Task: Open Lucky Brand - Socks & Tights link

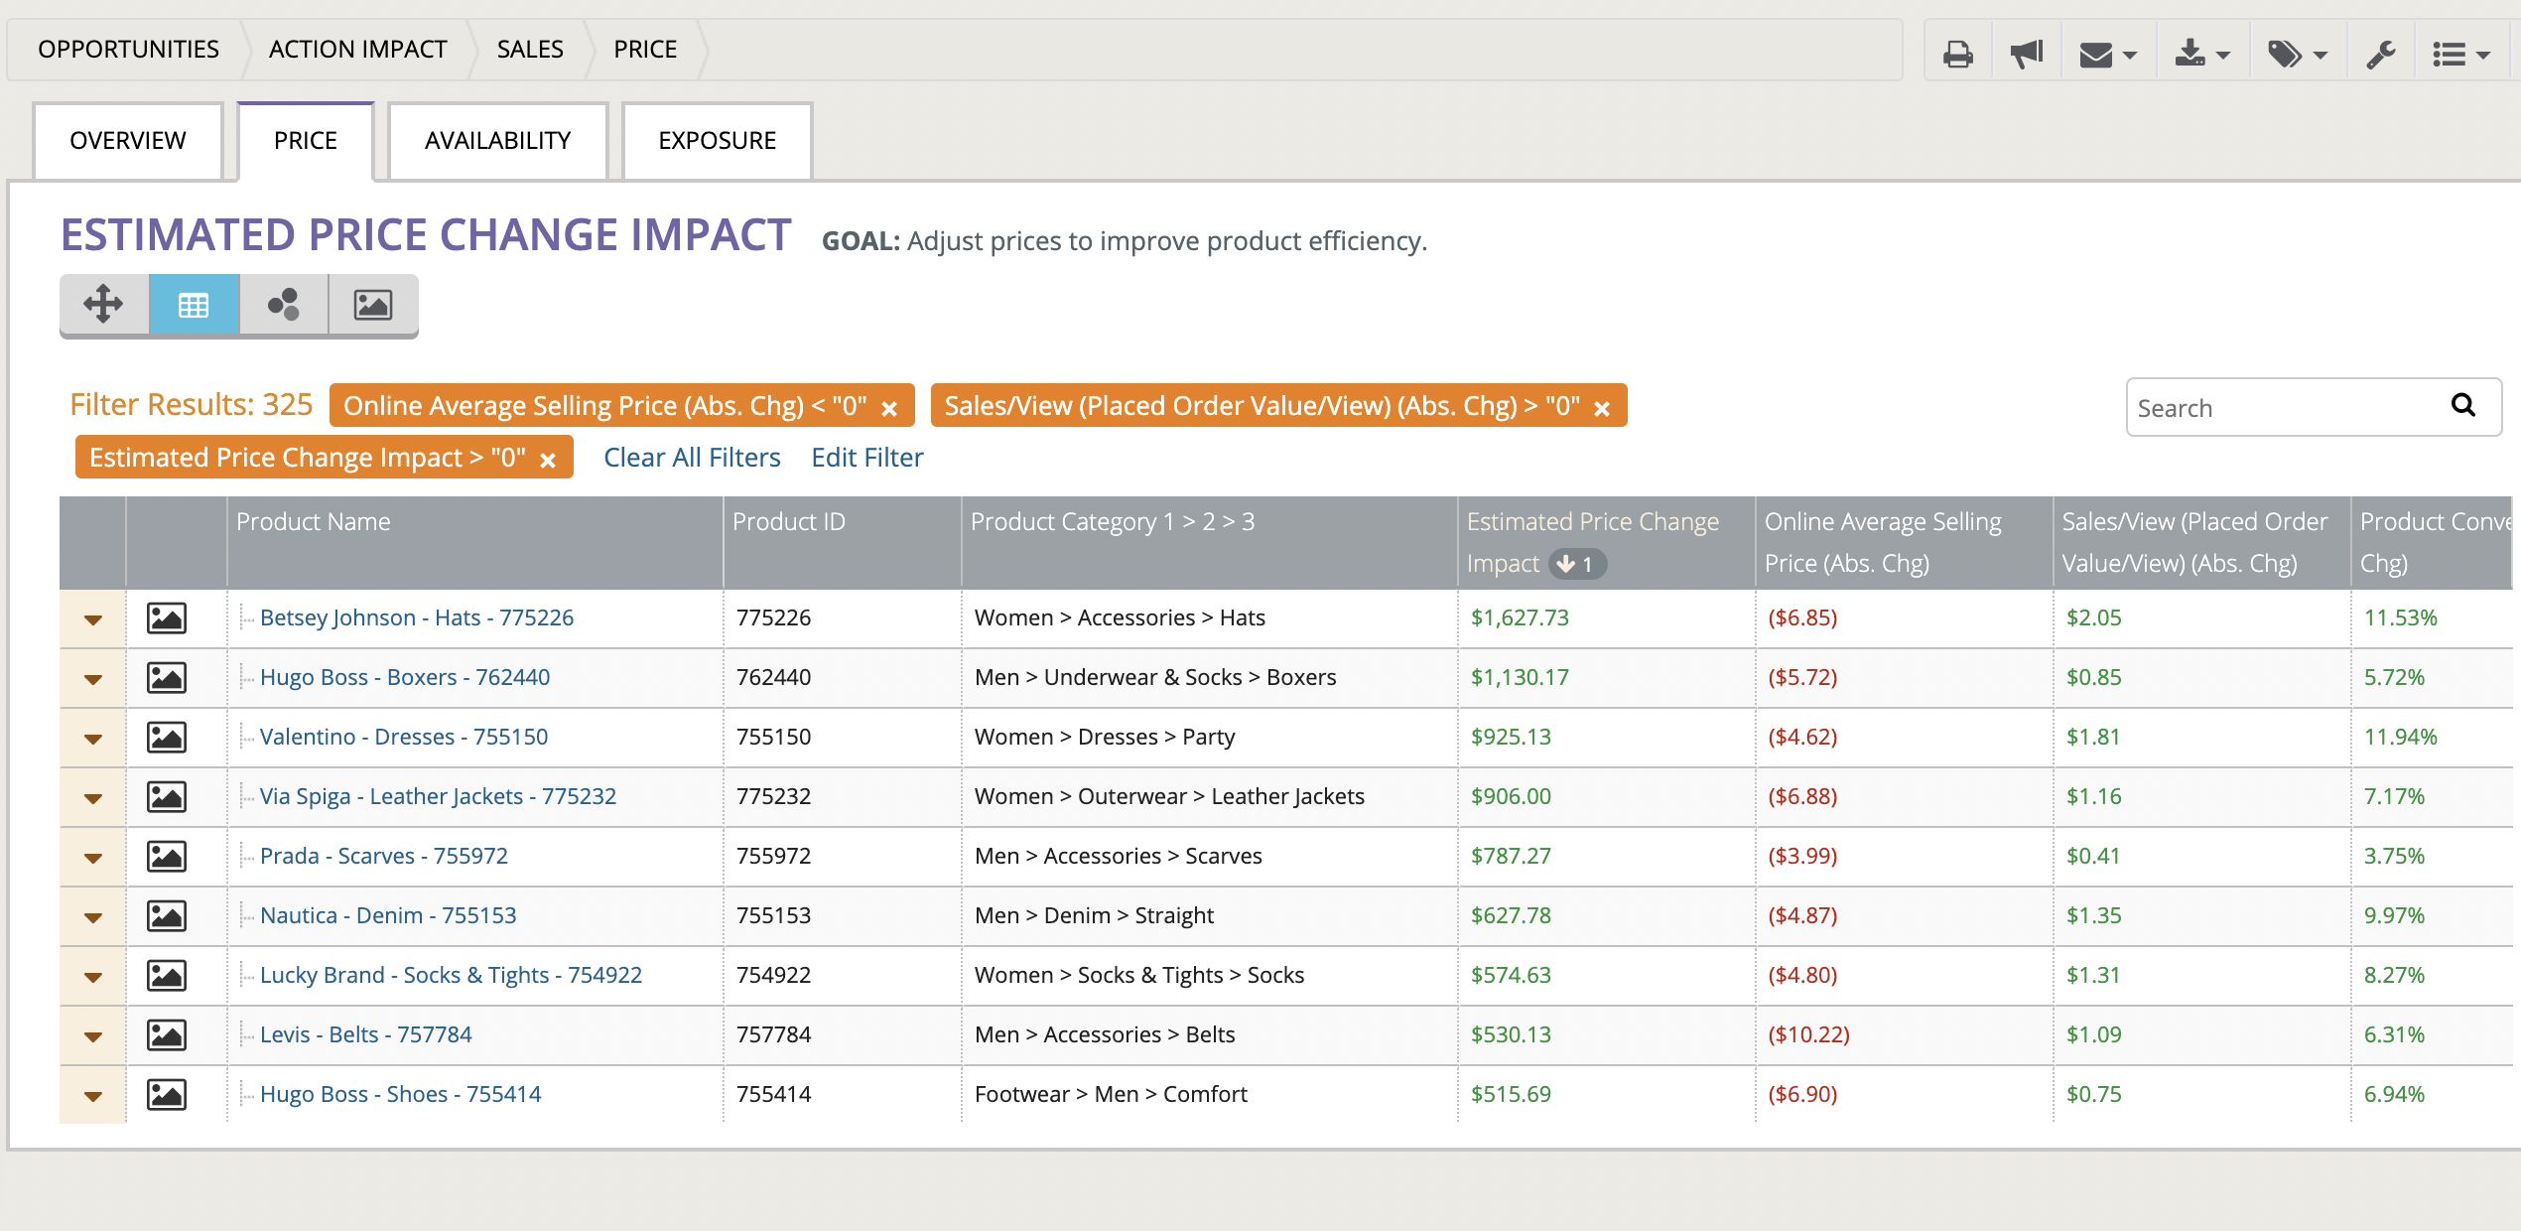Action: pos(451,975)
